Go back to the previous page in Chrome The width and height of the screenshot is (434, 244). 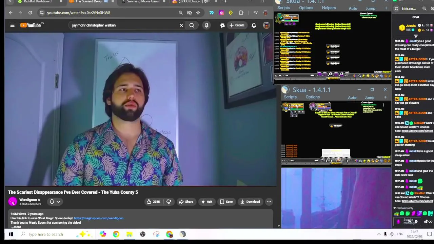tap(11, 13)
